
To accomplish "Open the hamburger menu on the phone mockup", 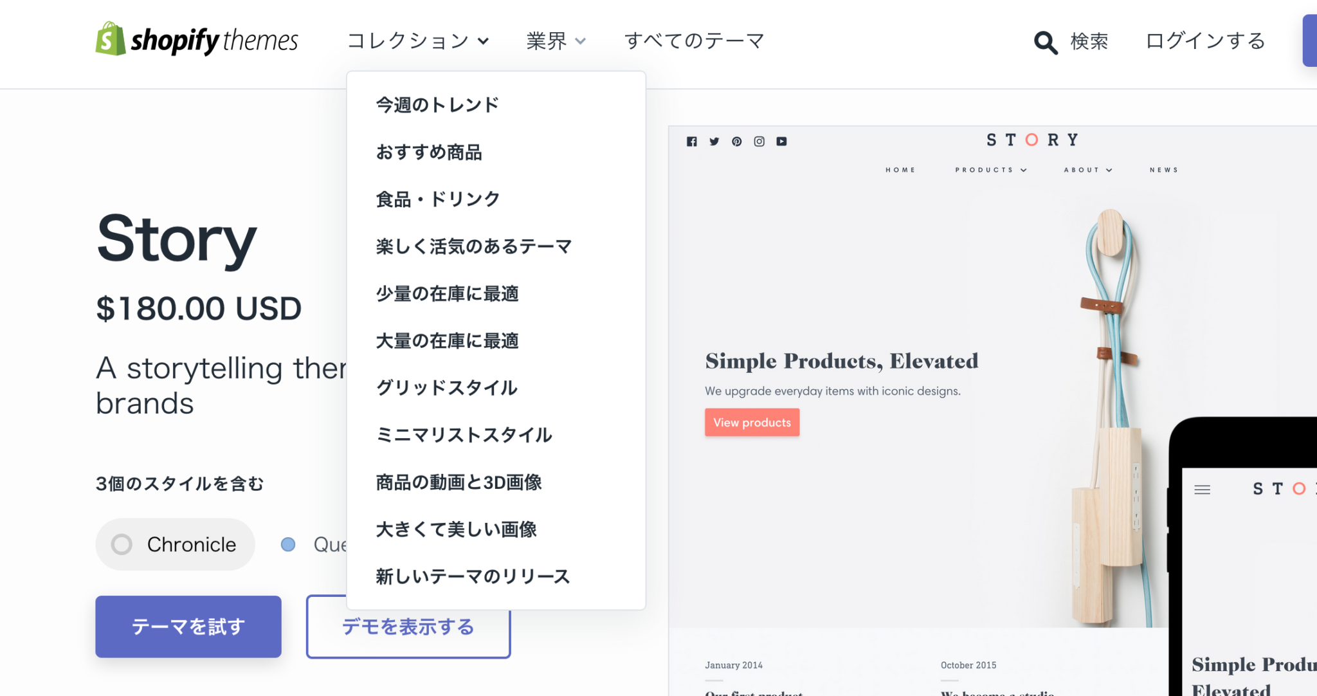I will coord(1203,489).
